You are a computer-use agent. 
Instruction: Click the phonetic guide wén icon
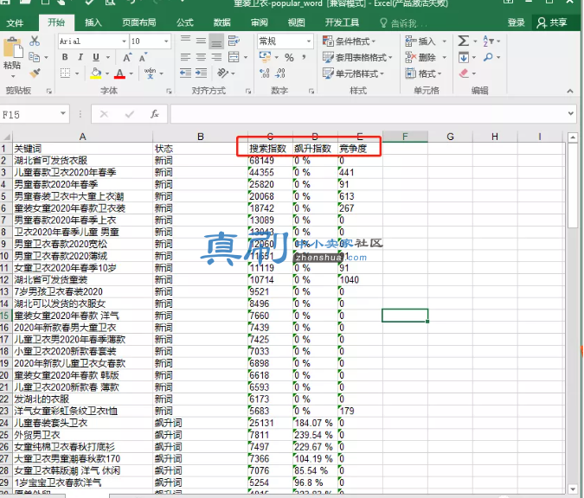[150, 73]
